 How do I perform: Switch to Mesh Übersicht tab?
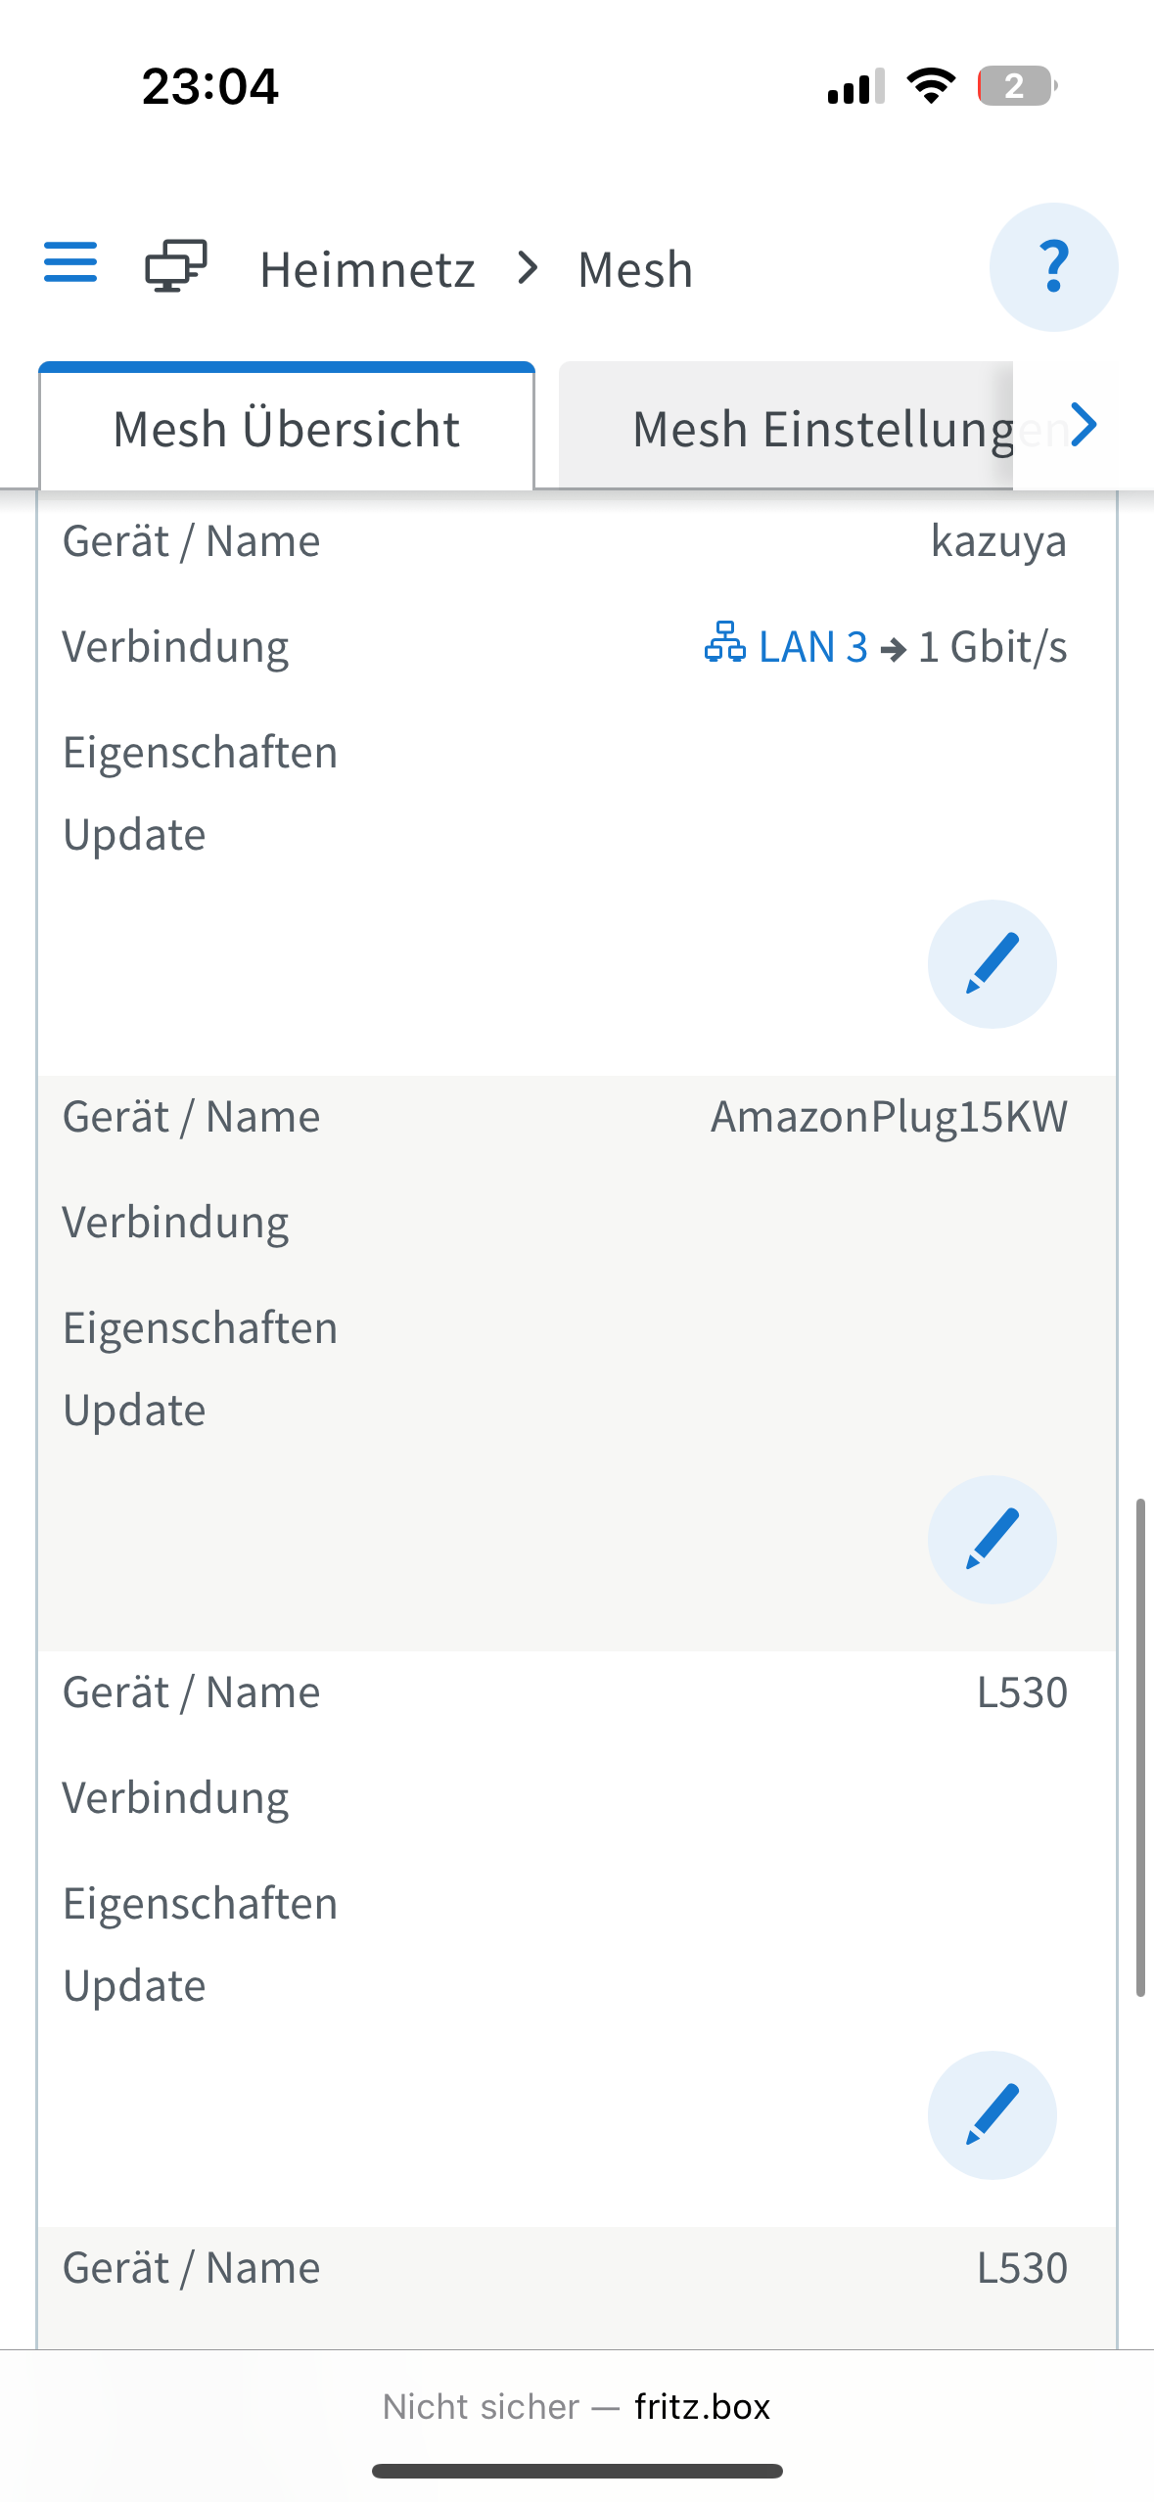pyautogui.click(x=287, y=429)
